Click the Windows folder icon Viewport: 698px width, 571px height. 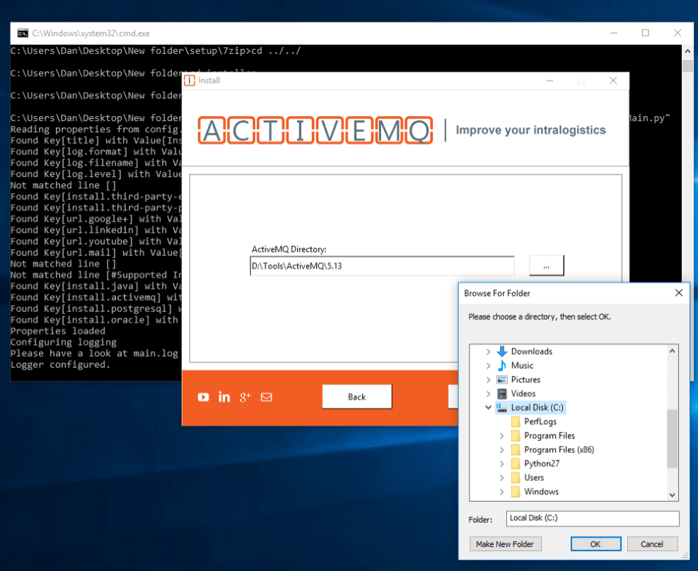click(x=516, y=492)
